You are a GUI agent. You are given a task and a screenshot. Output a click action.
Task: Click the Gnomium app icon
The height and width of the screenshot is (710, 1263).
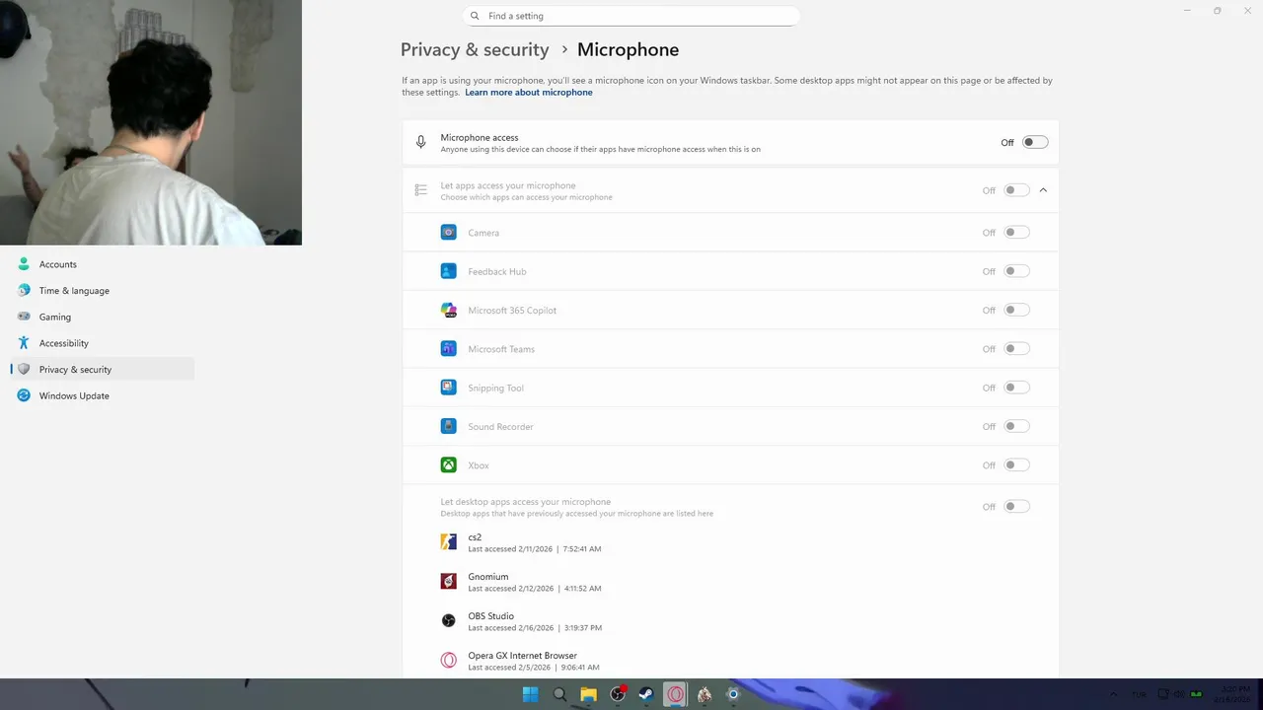[449, 582]
